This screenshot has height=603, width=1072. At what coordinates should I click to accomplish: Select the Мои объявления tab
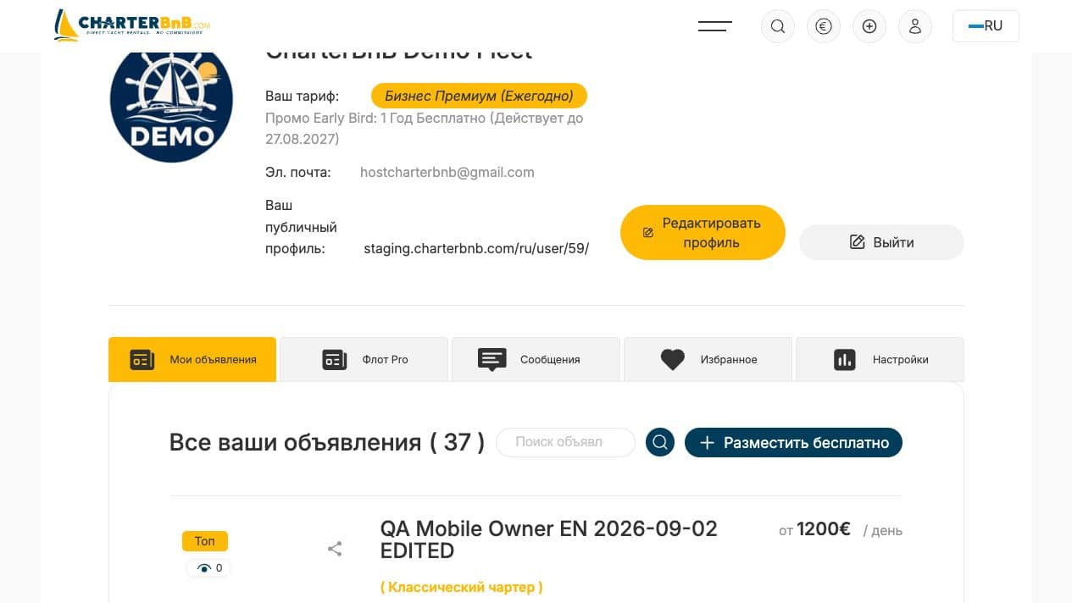point(192,359)
